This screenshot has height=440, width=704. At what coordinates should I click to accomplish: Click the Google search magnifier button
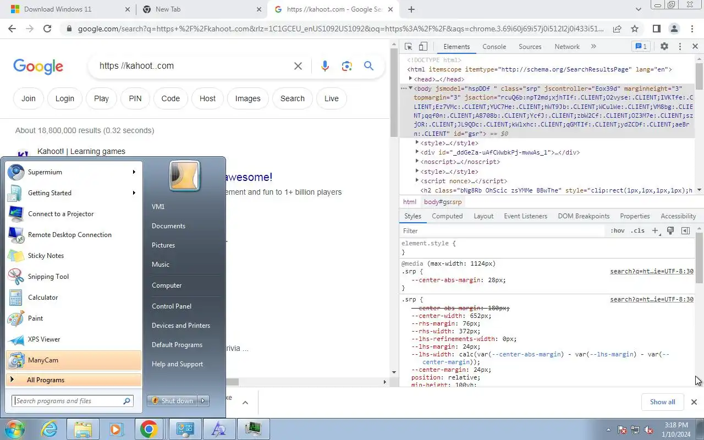(369, 66)
